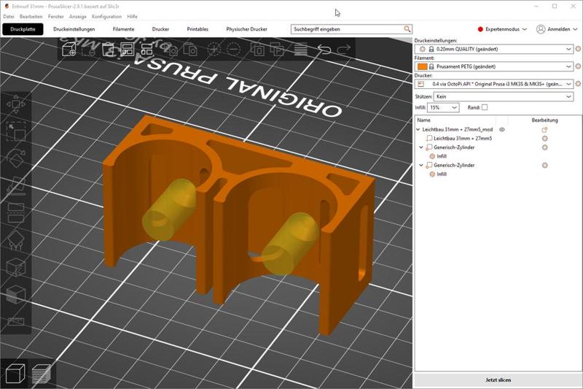Select the first Infill modifier row

click(442, 156)
